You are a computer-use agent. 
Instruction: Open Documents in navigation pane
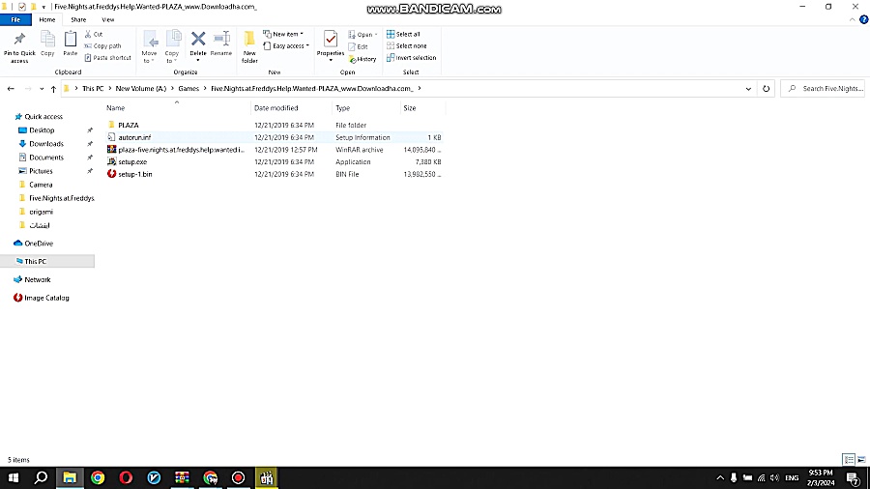pos(46,158)
